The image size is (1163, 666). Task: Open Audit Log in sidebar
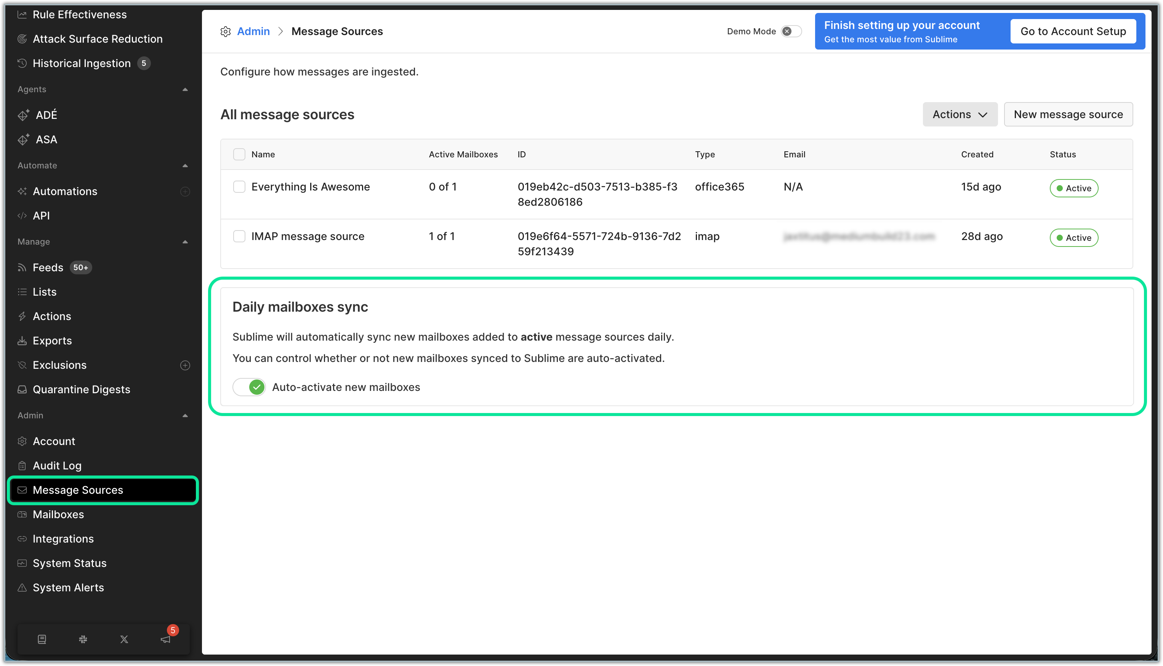click(57, 466)
